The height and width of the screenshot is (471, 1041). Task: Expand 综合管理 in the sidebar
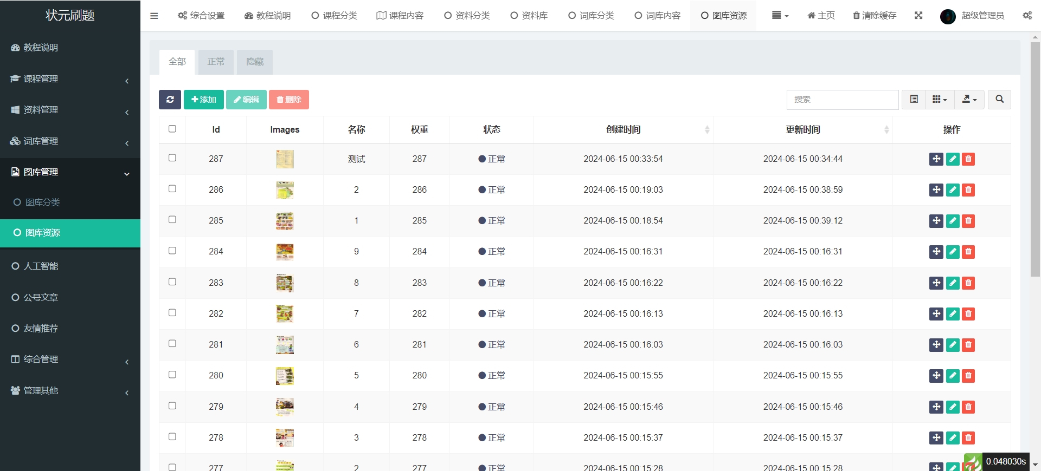pyautogui.click(x=70, y=359)
